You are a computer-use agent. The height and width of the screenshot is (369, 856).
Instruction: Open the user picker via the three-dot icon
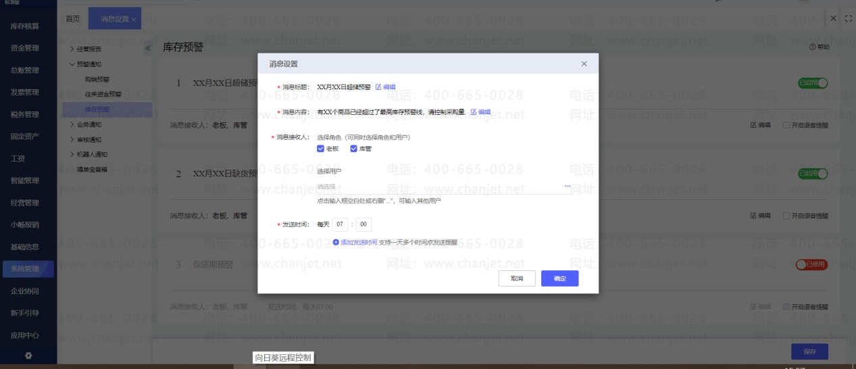coord(568,186)
